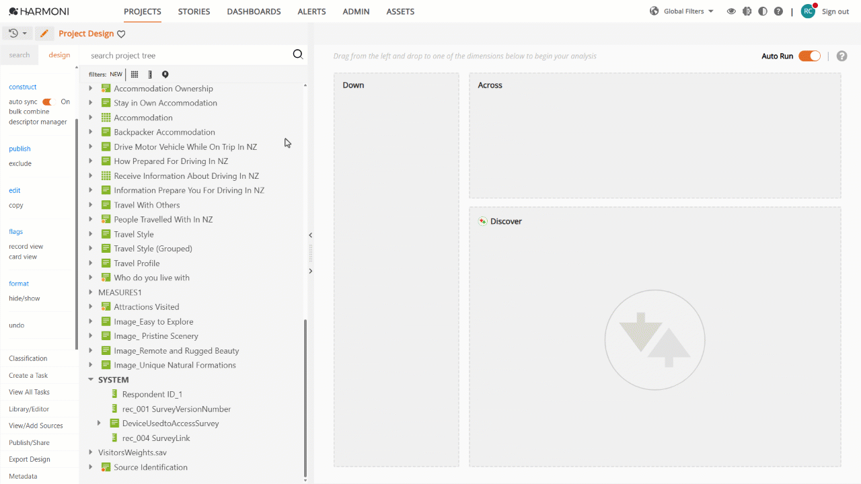Click the variable icon beside Respondent ID_1
Viewport: 861px width, 484px height.
point(114,395)
